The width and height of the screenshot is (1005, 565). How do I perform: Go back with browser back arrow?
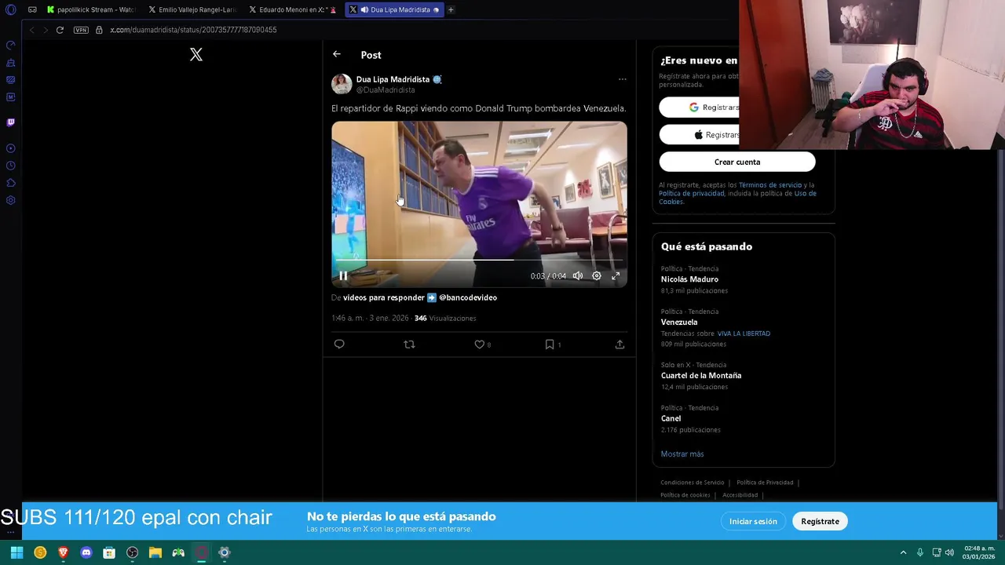pyautogui.click(x=31, y=30)
